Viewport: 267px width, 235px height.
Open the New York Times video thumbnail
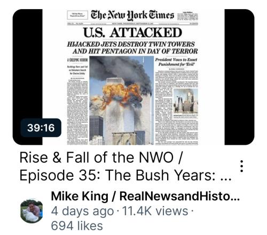click(x=133, y=77)
